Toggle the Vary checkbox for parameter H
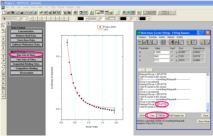213x136 pixels. [x=172, y=60]
